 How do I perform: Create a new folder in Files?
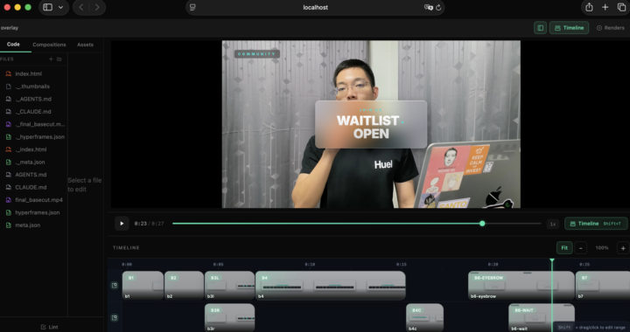point(59,59)
